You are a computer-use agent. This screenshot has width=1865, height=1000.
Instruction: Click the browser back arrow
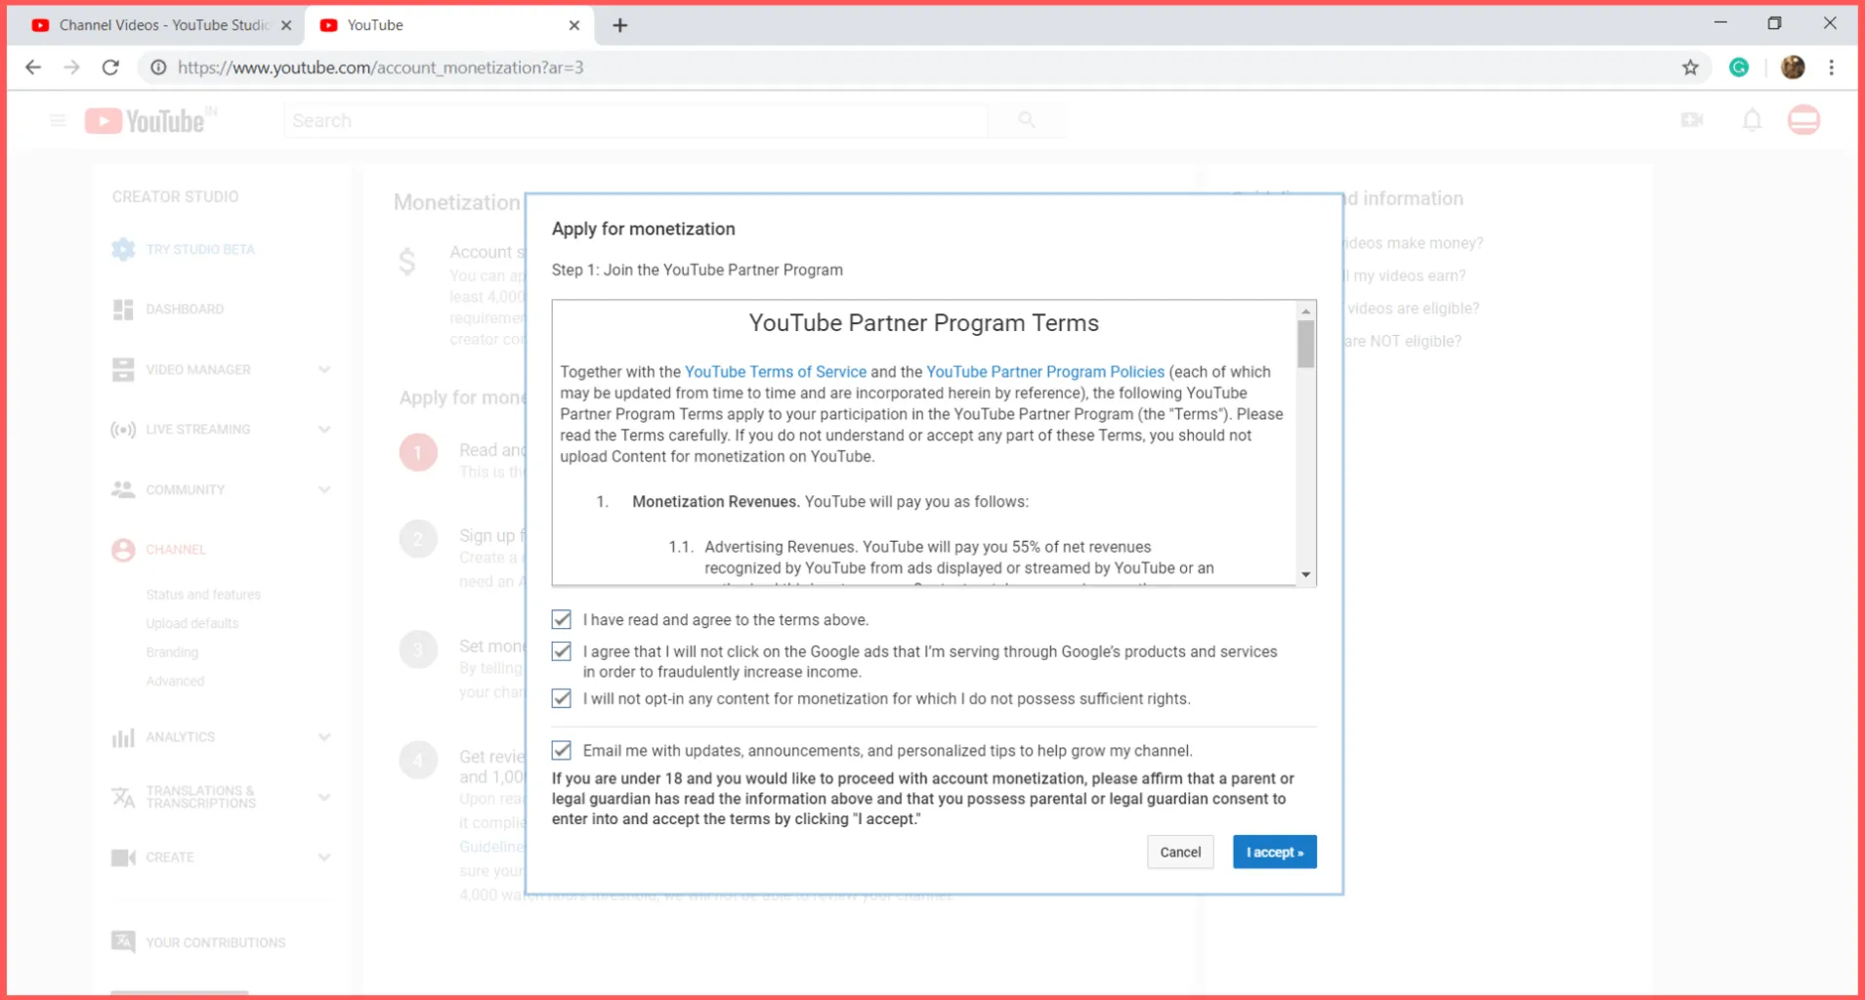(x=33, y=67)
